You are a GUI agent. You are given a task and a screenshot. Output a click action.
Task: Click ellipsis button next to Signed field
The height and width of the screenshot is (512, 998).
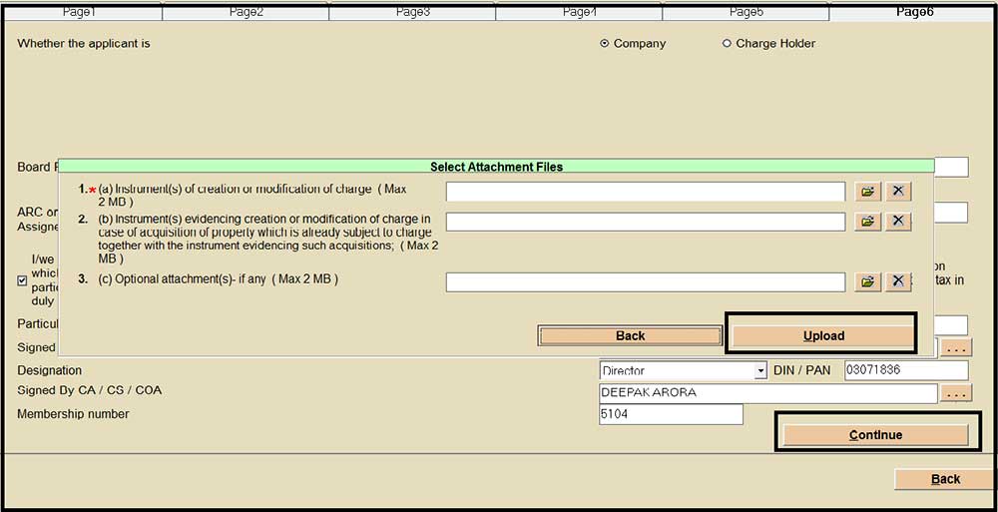click(x=956, y=348)
